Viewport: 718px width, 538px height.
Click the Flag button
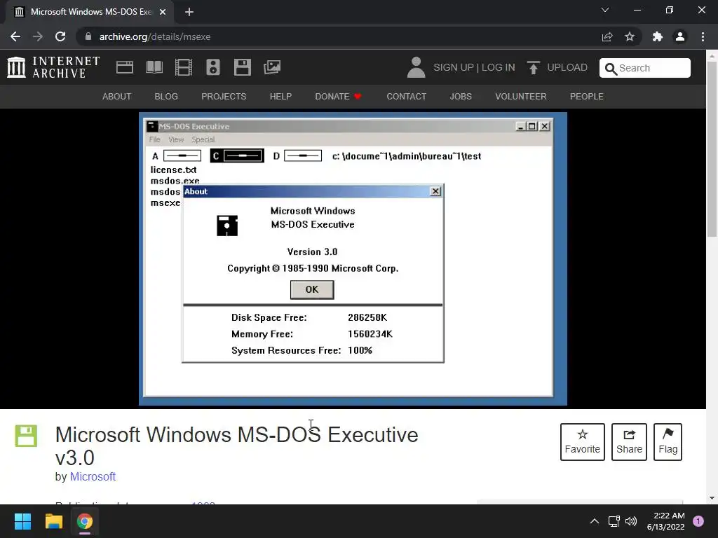click(x=668, y=442)
